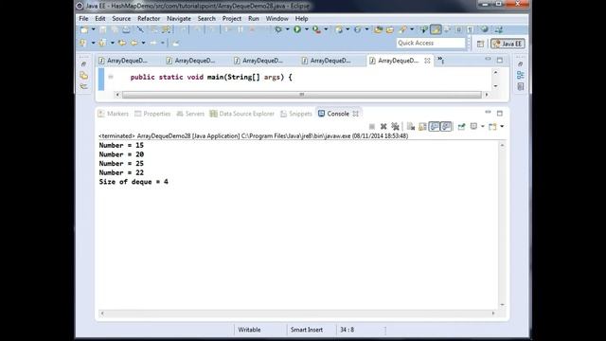Click the Outline icon in right sidebar

pos(521,75)
